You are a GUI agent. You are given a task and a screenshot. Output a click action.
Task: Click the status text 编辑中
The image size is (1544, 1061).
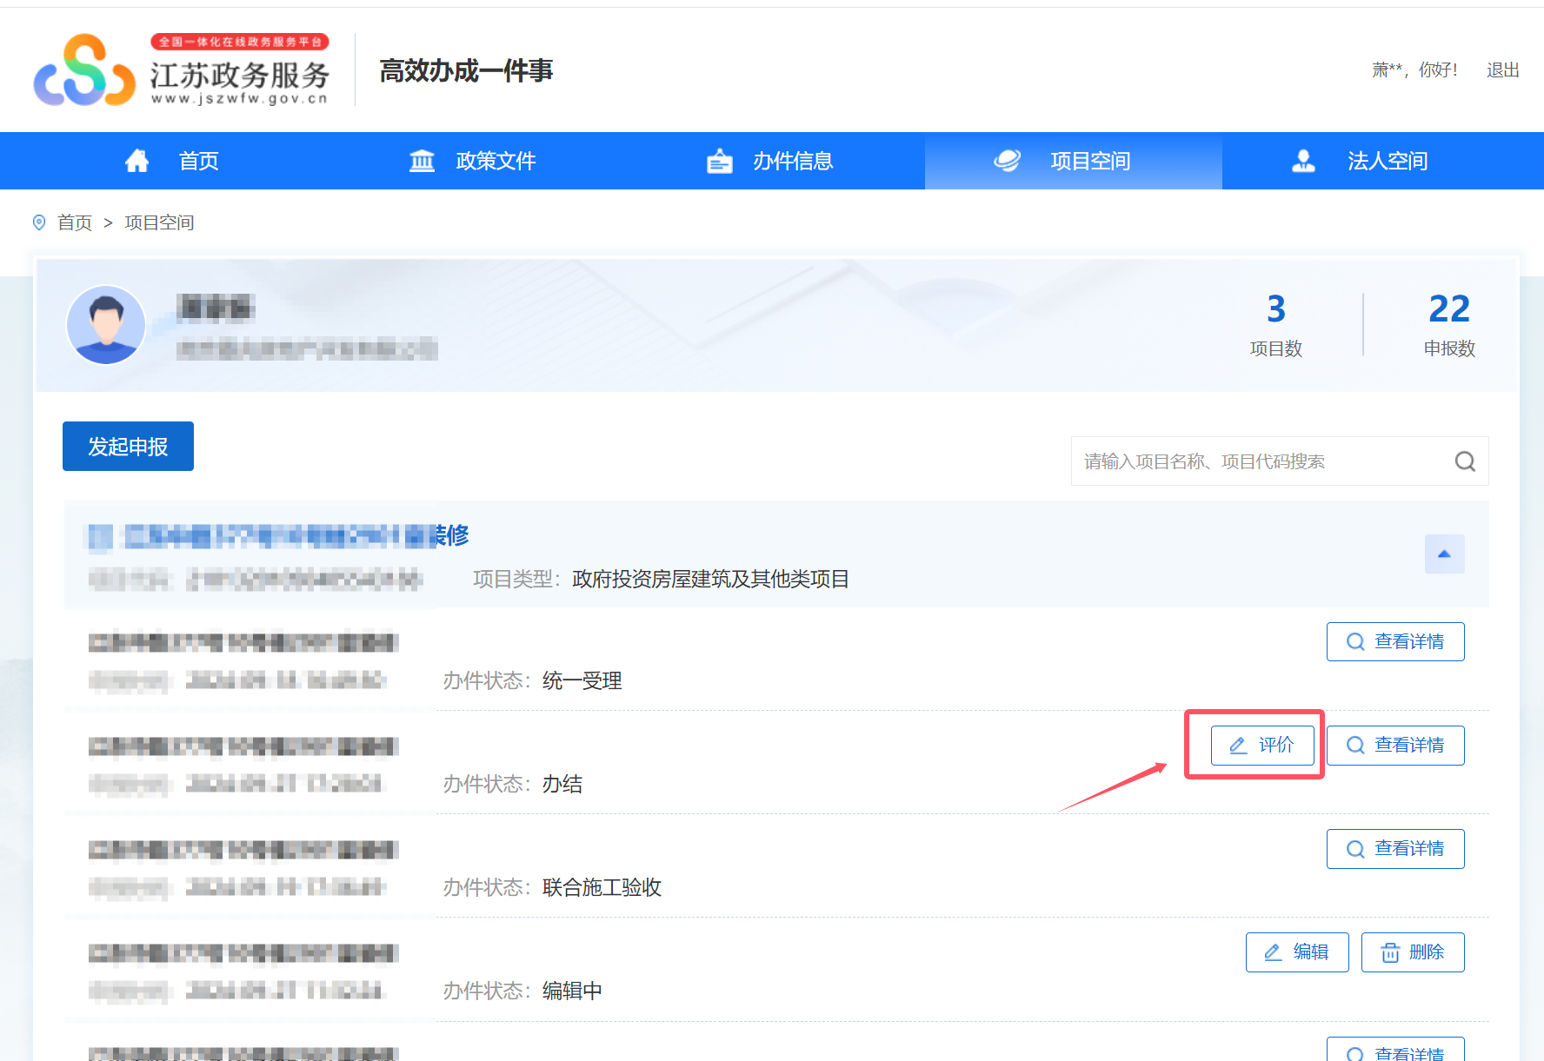(572, 991)
